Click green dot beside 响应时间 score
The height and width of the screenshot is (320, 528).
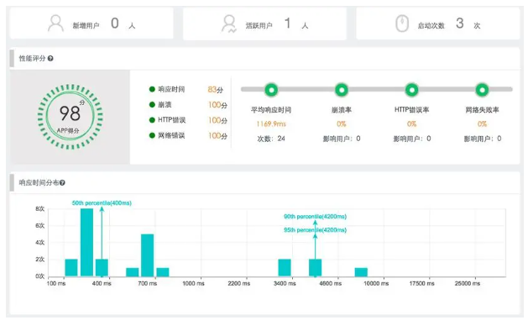pos(152,89)
